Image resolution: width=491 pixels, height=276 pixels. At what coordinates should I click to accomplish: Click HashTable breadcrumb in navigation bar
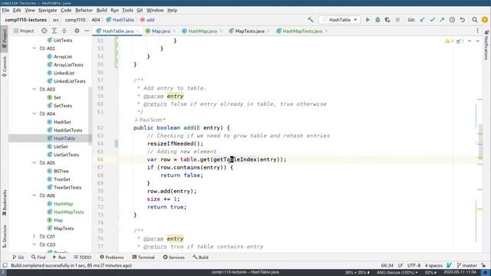click(120, 20)
